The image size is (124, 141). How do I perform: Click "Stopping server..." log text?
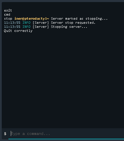pos(69,27)
